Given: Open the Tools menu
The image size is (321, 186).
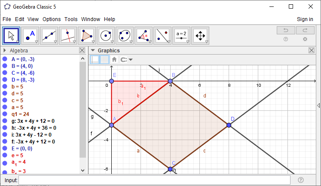Looking at the screenshot, I should coord(71,19).
